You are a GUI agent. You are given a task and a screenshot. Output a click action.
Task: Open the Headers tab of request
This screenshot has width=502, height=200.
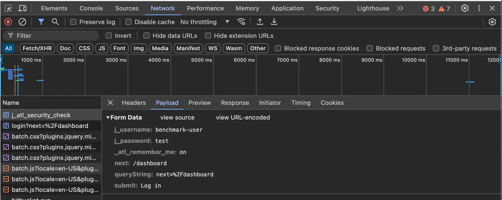(x=134, y=103)
